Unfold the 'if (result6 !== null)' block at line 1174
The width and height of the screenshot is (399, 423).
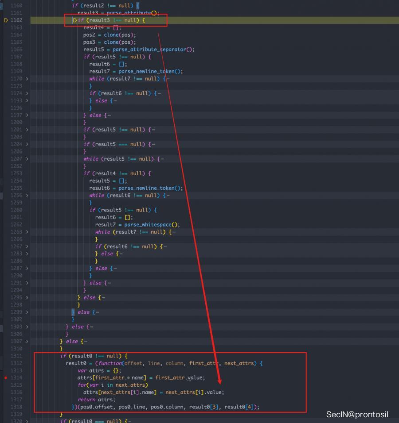(x=27, y=93)
